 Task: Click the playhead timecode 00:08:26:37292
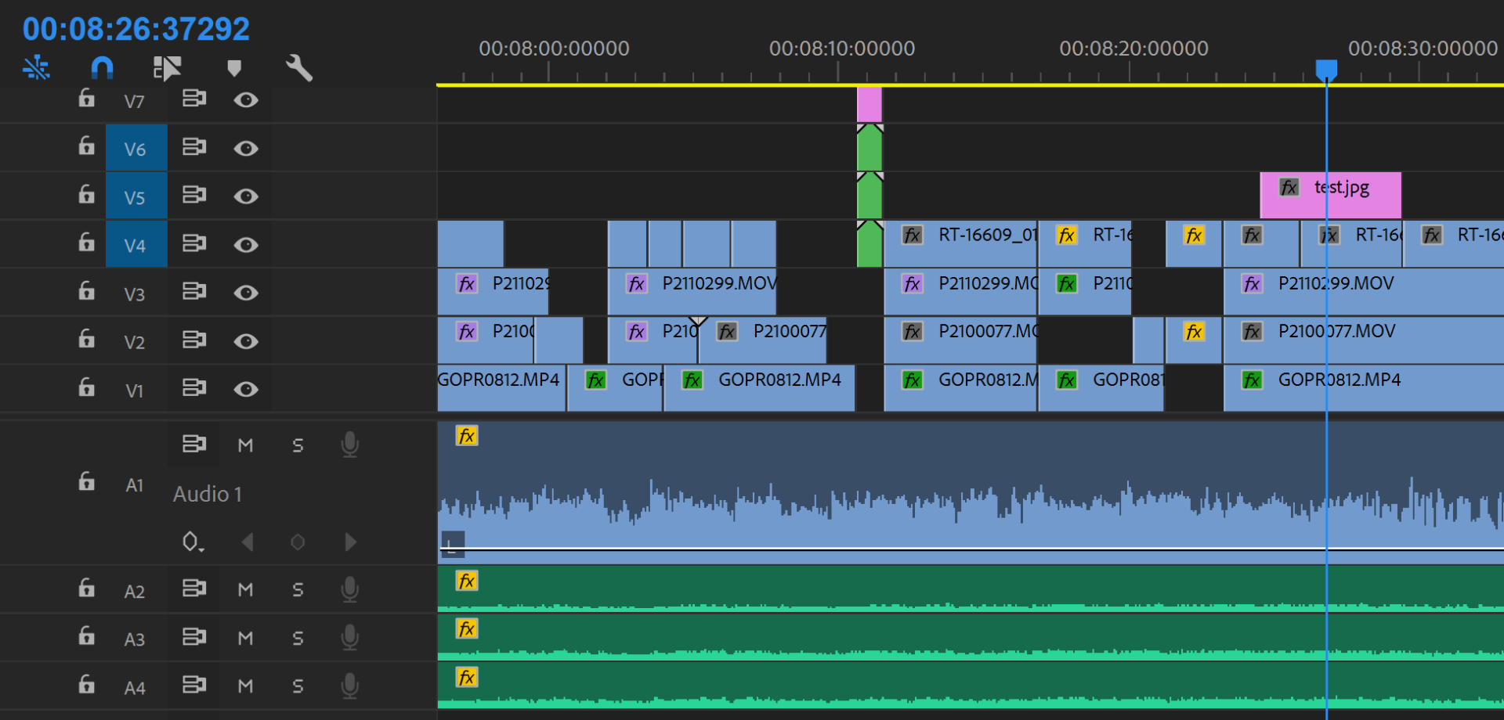click(136, 29)
